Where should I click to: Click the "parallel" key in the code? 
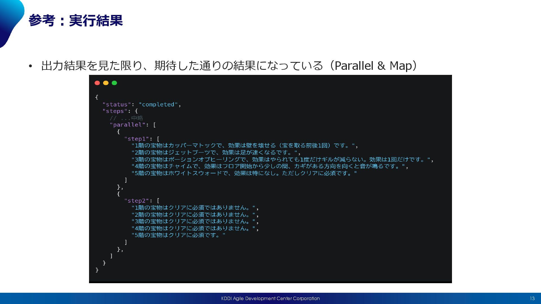pyautogui.click(x=127, y=125)
